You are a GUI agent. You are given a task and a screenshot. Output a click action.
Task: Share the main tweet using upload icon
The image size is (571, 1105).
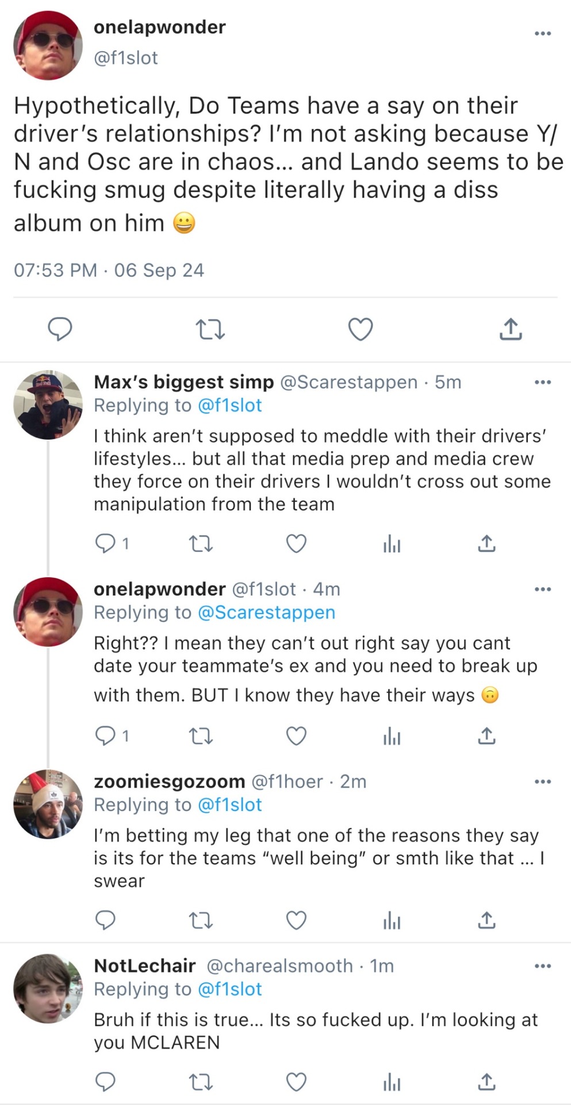coord(510,329)
